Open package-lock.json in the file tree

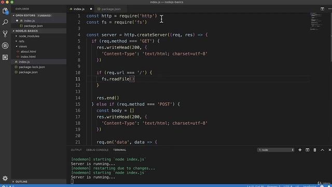(39, 67)
